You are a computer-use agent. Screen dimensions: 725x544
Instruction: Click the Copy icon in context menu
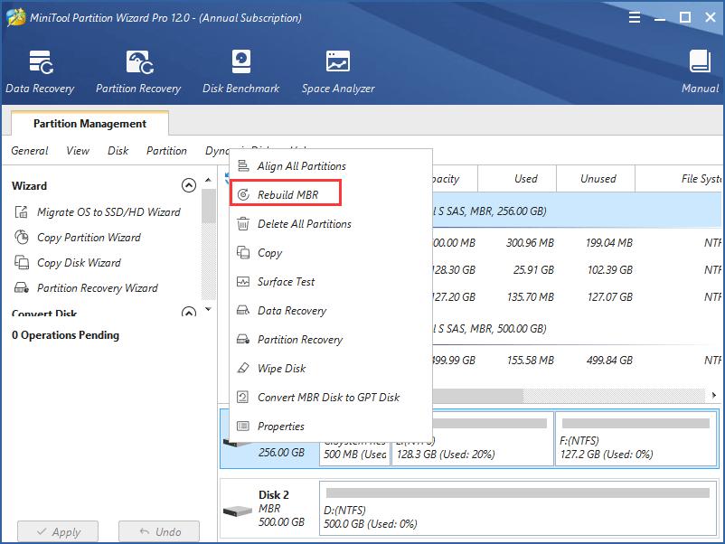click(x=243, y=252)
